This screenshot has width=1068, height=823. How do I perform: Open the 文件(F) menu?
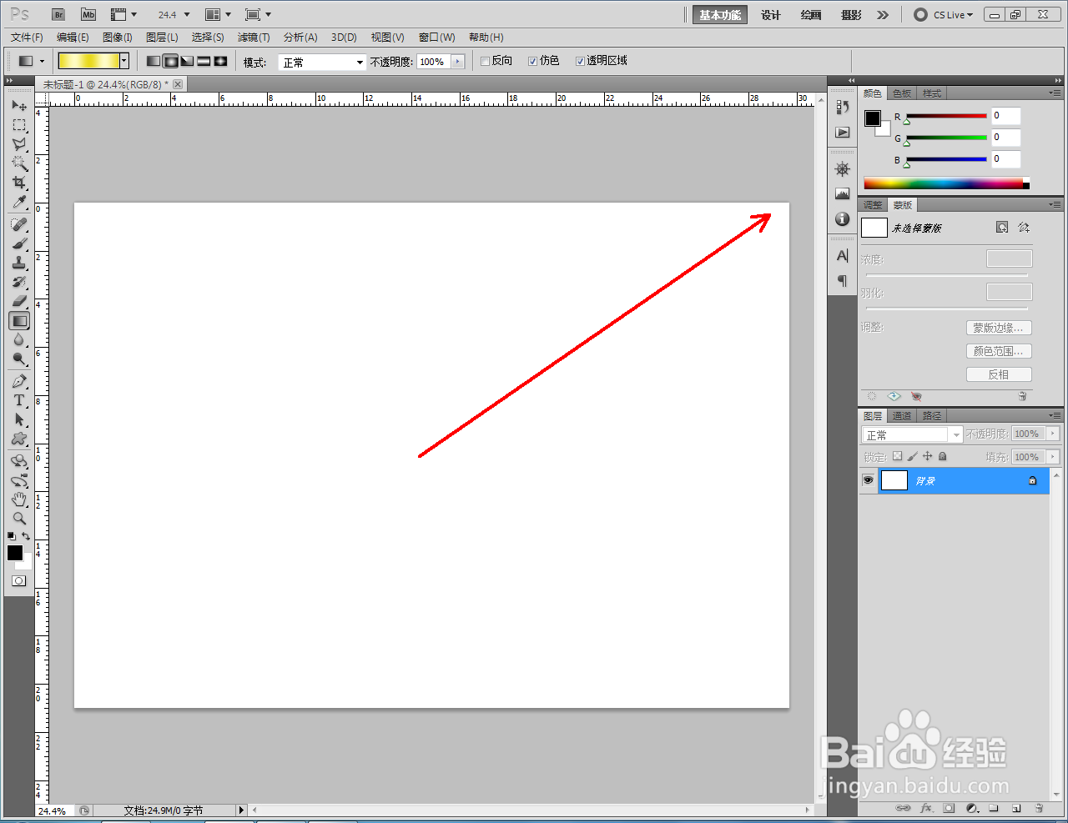[27, 38]
